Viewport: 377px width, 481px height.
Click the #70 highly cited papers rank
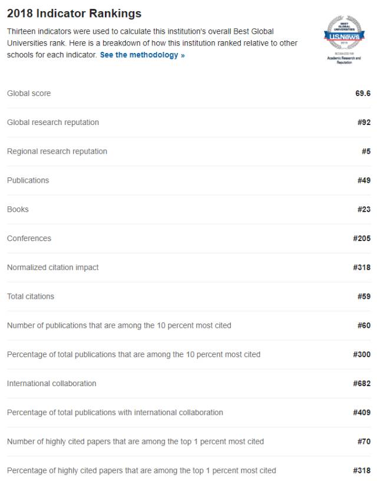pos(364,442)
